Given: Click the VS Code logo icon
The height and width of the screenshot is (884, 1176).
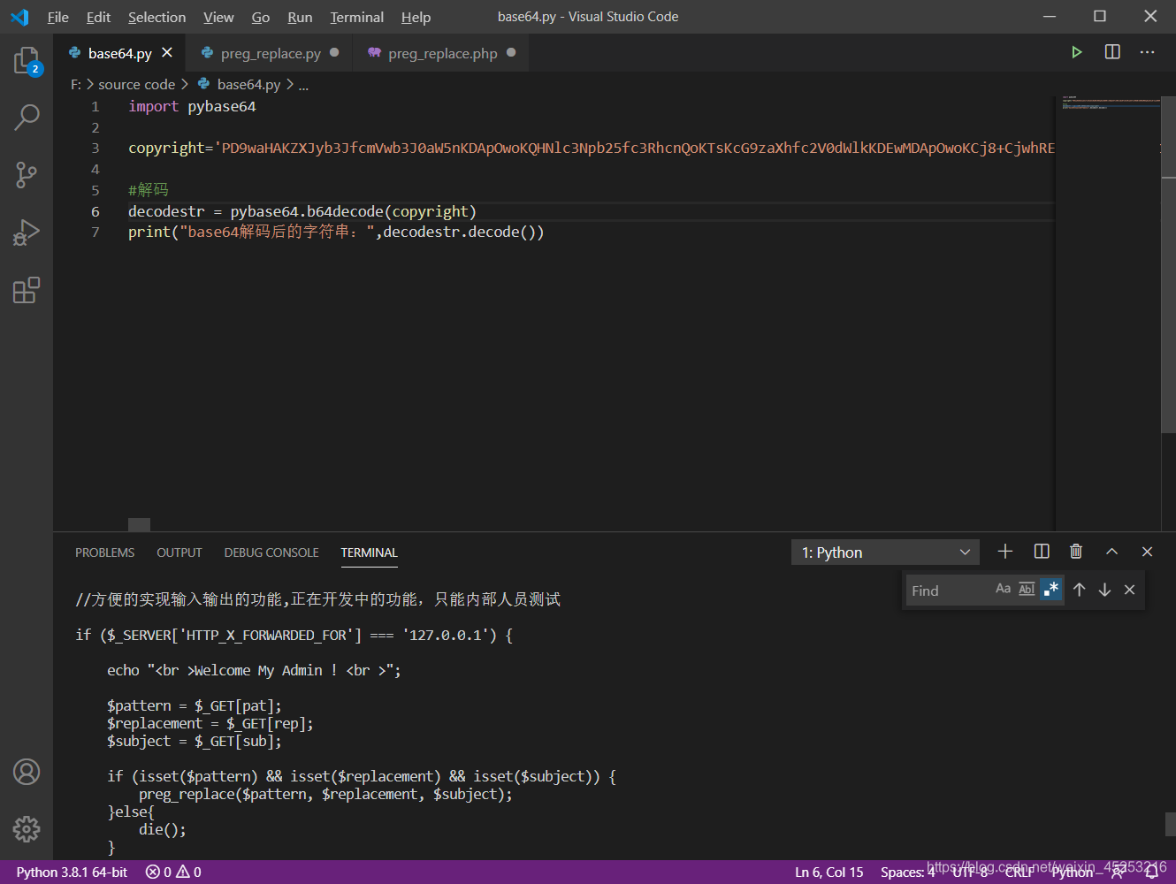Looking at the screenshot, I should tap(19, 17).
